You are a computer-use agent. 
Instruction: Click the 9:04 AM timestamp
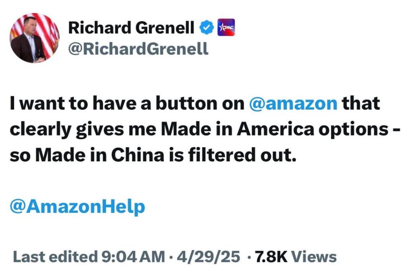pyautogui.click(x=132, y=256)
